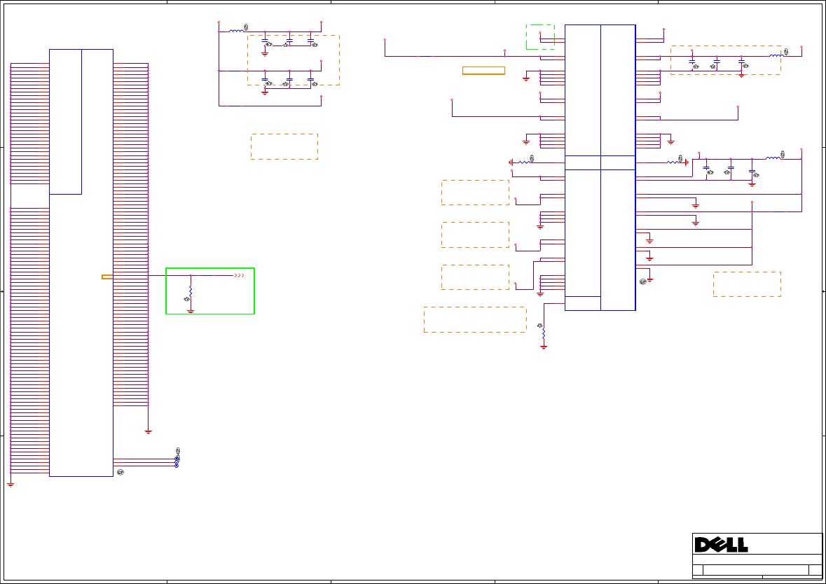This screenshot has height=584, width=826.
Task: Click the inductor above the six-capacitor bank
Action: [237, 31]
